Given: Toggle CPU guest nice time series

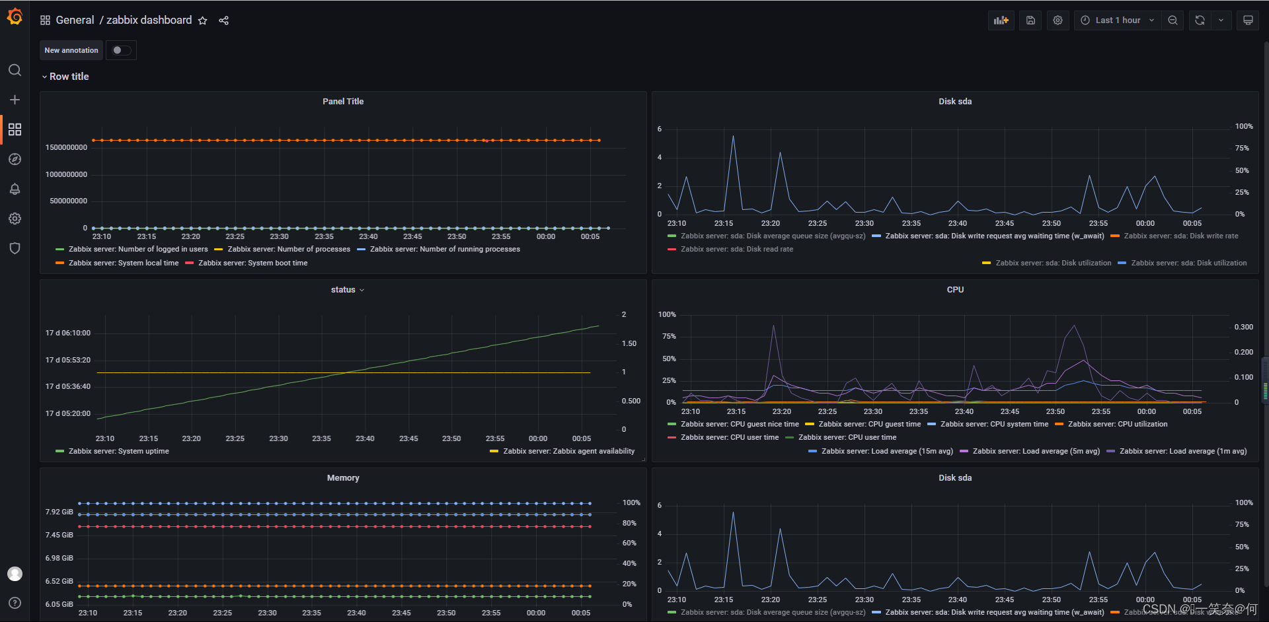Looking at the screenshot, I should tap(740, 425).
